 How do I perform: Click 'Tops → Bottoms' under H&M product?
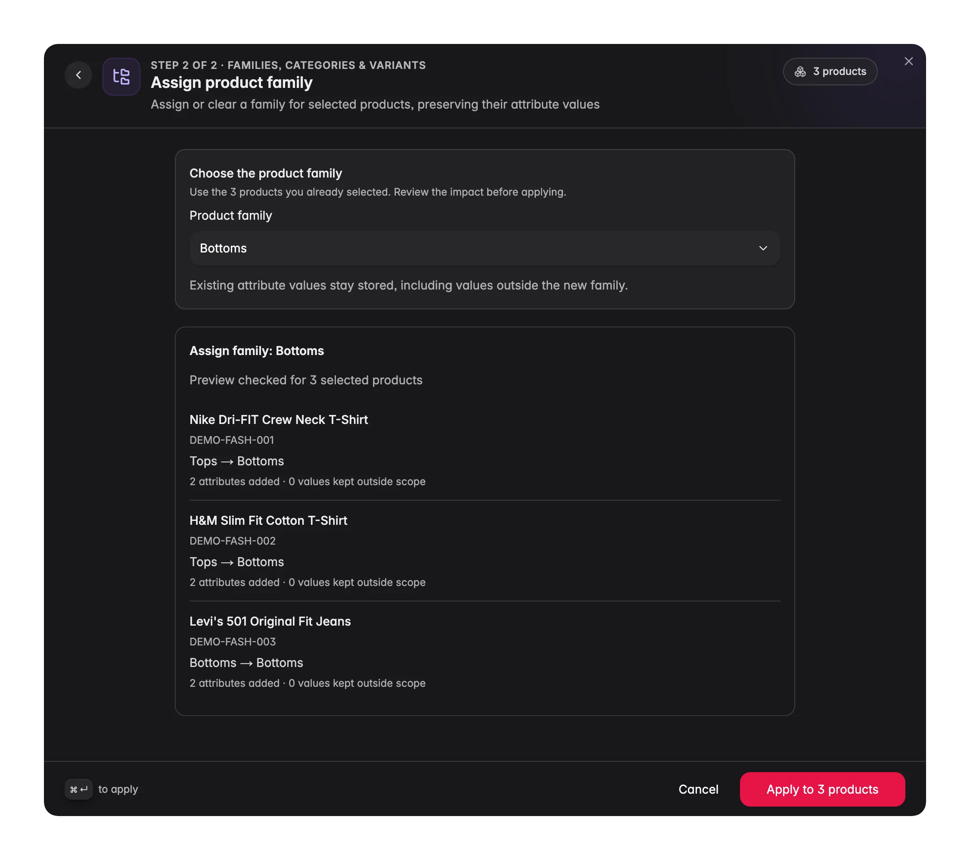coord(236,562)
